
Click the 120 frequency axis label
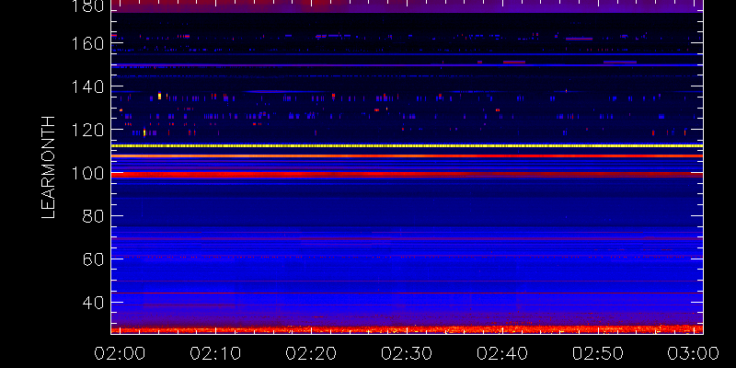87,130
